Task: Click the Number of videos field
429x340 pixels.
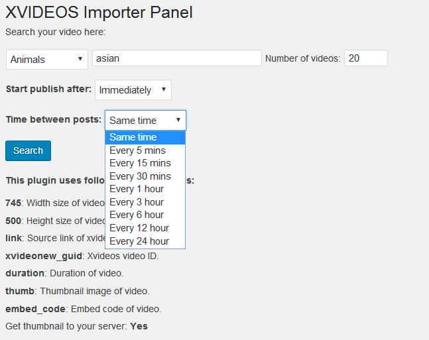Action: [x=366, y=58]
